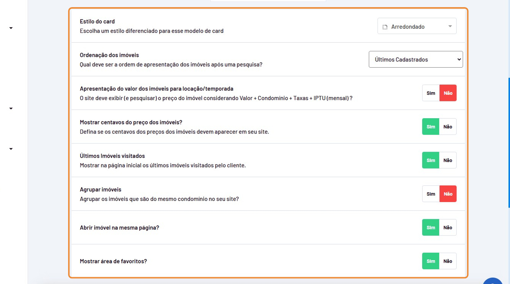Click the rounded-corner icon beside Arredondado
Viewport: 510px width, 284px height.
click(385, 27)
